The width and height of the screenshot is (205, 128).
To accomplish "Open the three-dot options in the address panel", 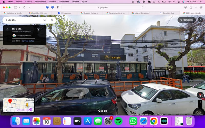I will [x=42, y=29].
